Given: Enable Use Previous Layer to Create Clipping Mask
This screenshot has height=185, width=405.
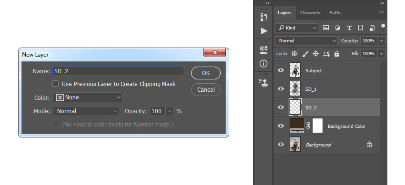Looking at the screenshot, I should [56, 84].
